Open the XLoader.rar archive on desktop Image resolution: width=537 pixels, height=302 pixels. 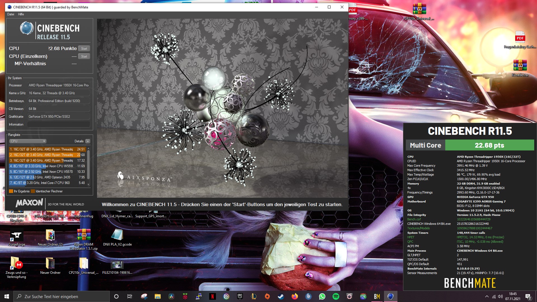pyautogui.click(x=520, y=68)
